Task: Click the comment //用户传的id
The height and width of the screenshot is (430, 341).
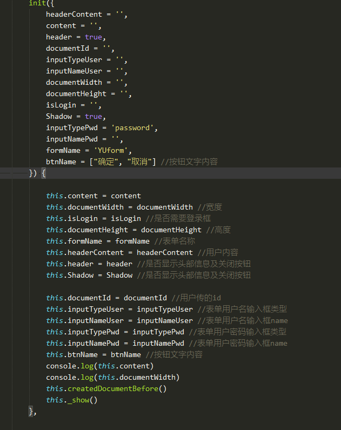Action: [196, 298]
